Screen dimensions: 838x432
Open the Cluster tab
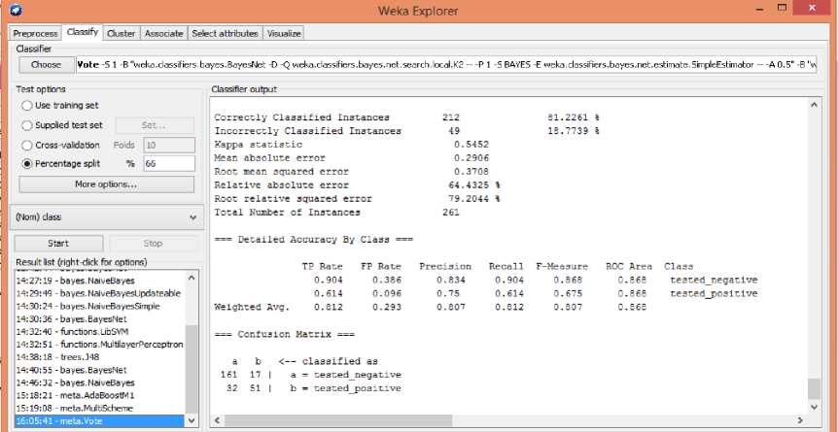[122, 33]
